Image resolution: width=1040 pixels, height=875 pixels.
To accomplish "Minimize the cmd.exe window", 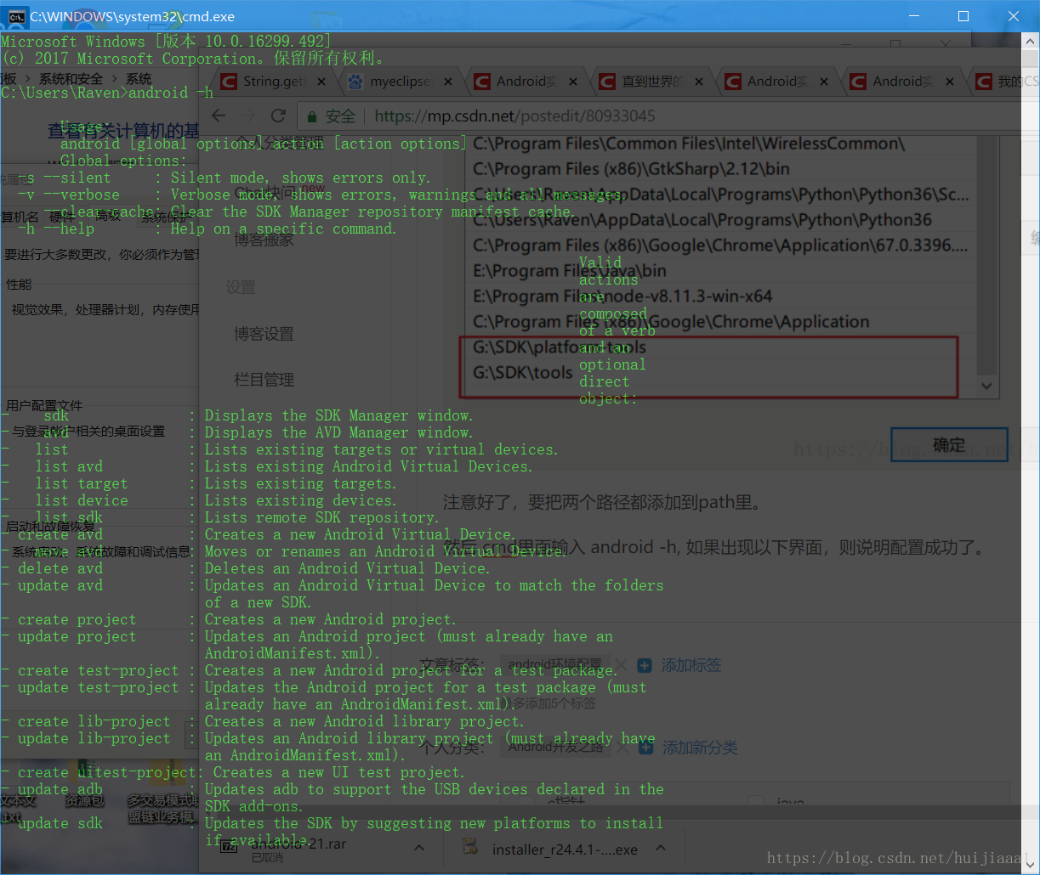I will [x=914, y=16].
